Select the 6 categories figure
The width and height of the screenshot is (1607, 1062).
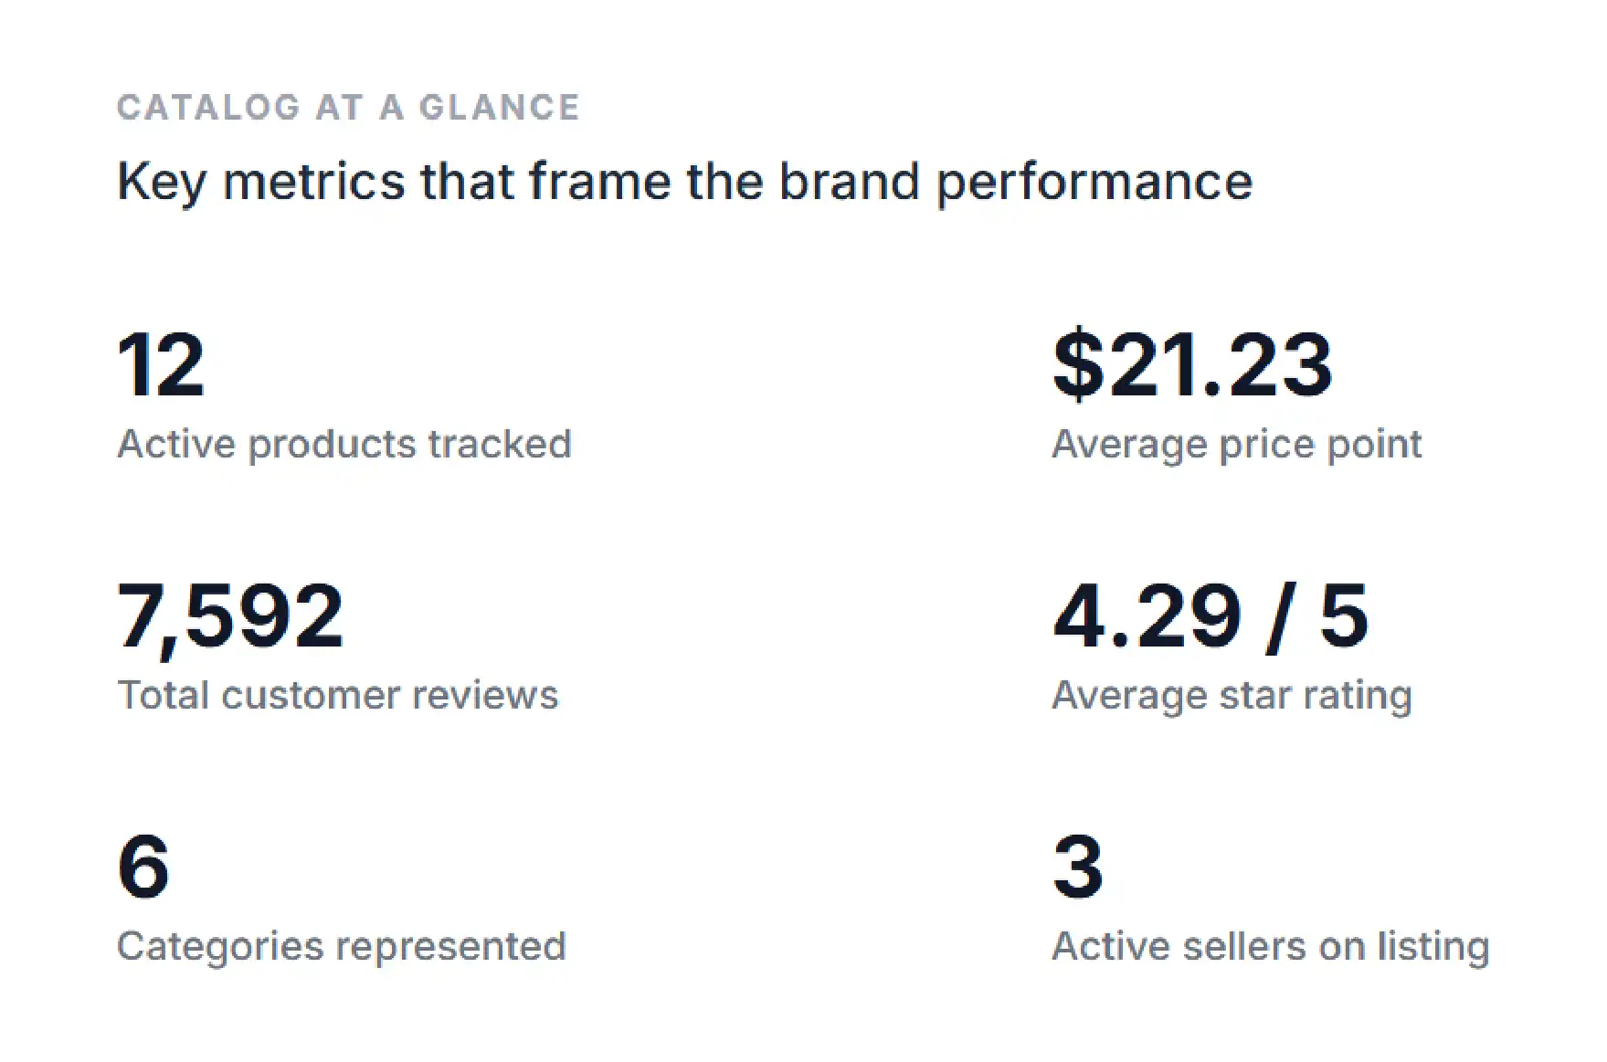[x=143, y=867]
